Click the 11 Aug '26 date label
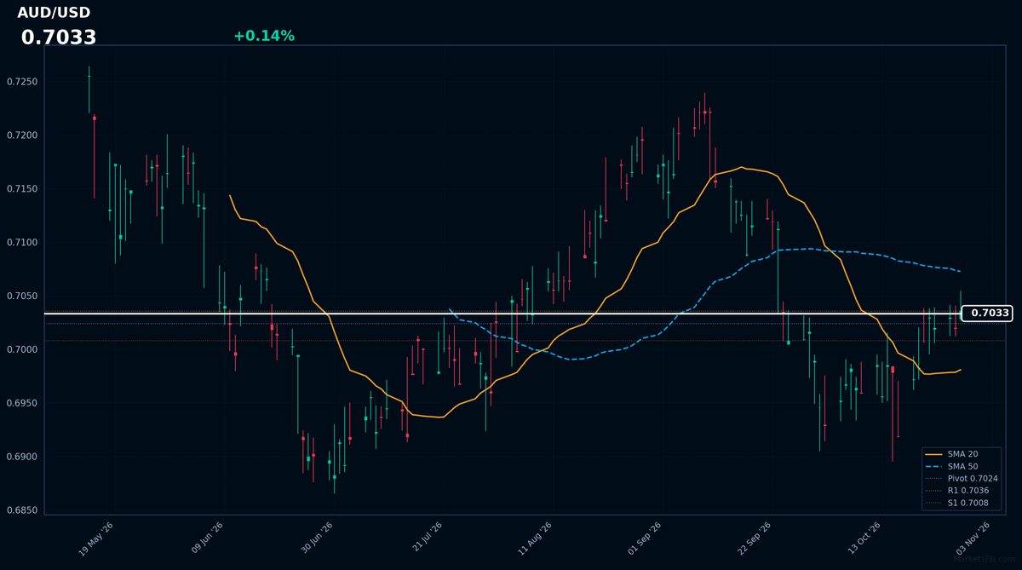 pyautogui.click(x=535, y=538)
